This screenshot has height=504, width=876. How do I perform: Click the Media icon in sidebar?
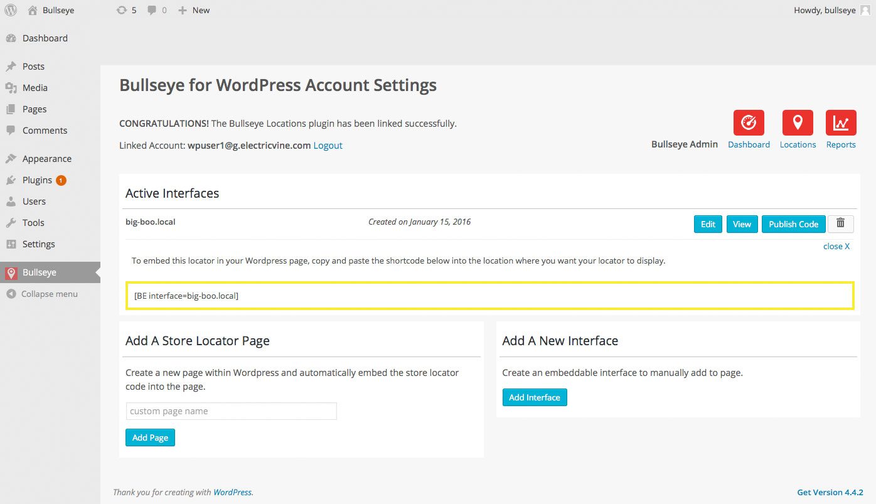(x=11, y=88)
